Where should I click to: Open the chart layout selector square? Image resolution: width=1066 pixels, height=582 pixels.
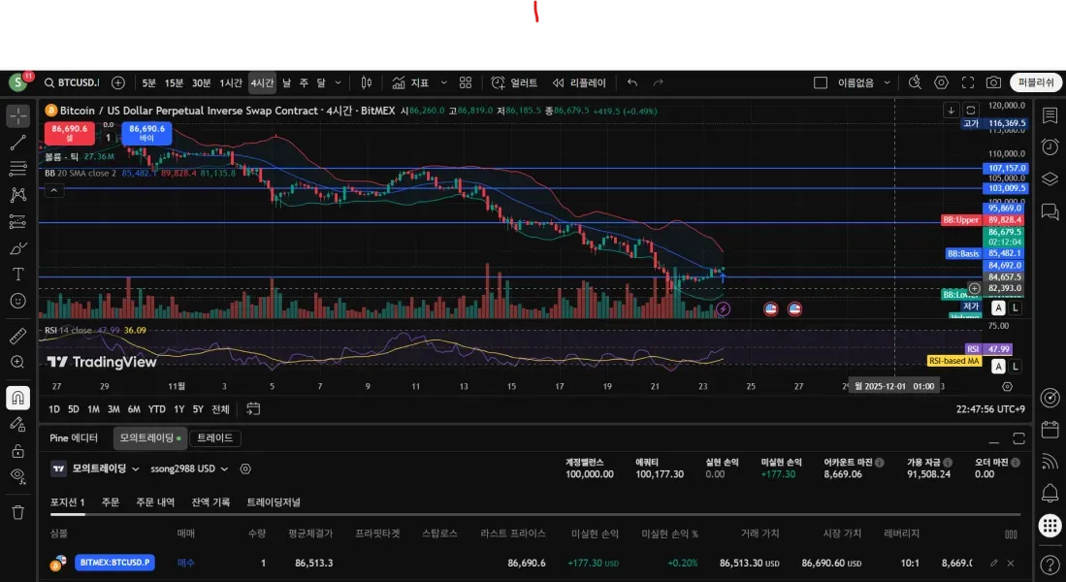(821, 83)
